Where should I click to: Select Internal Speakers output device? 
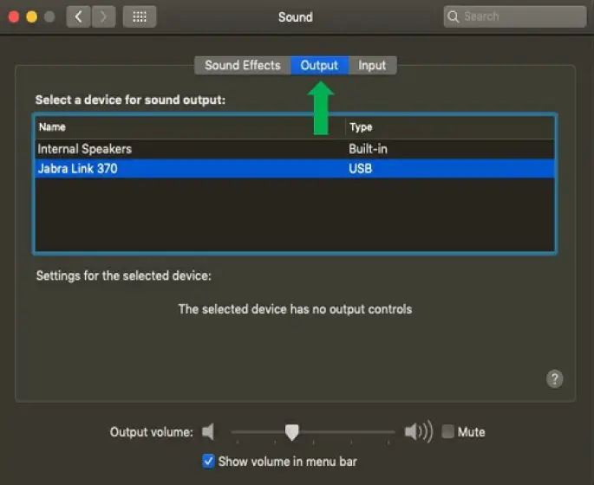85,149
